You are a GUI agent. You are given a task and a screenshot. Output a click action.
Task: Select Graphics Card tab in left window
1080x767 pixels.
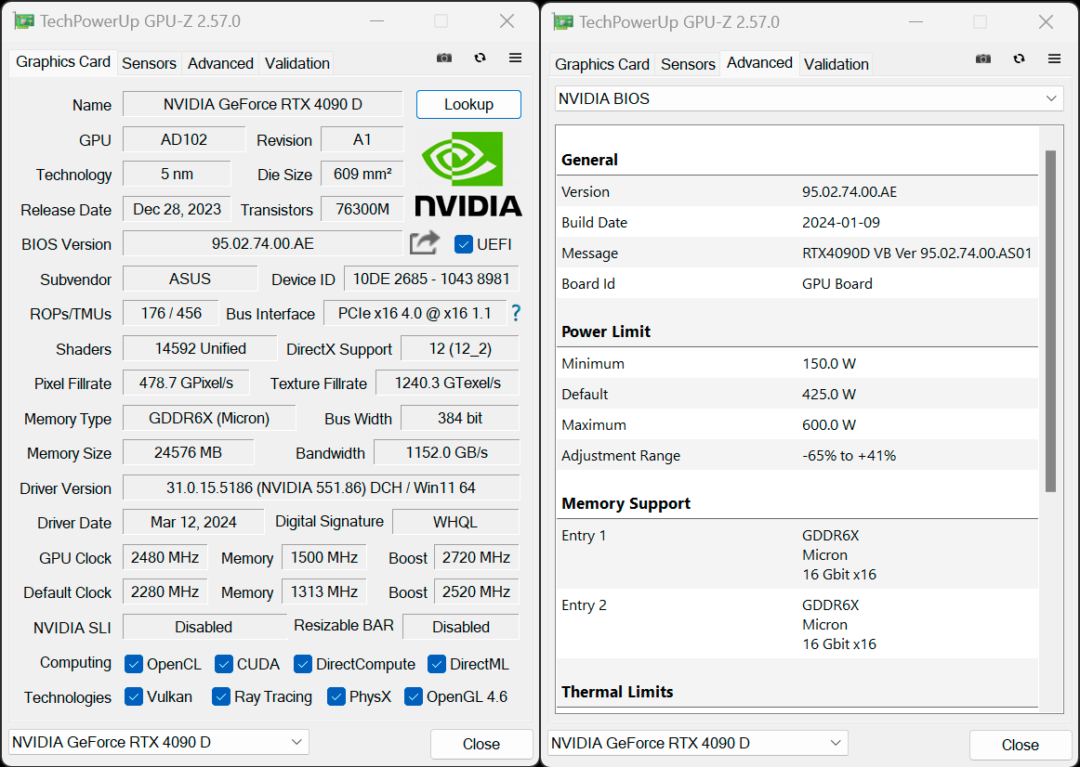click(62, 62)
